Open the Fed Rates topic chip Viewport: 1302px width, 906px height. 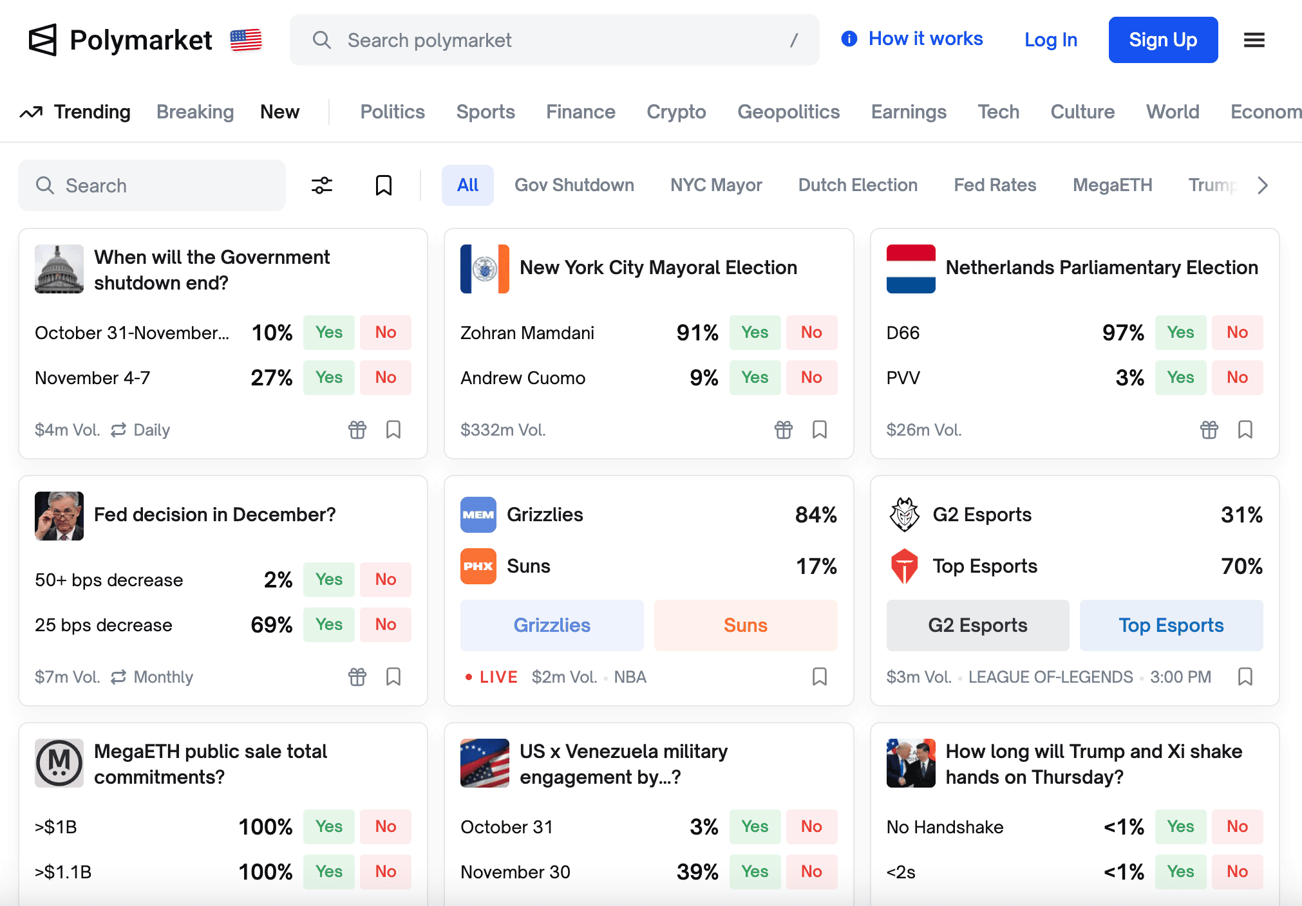click(x=995, y=185)
